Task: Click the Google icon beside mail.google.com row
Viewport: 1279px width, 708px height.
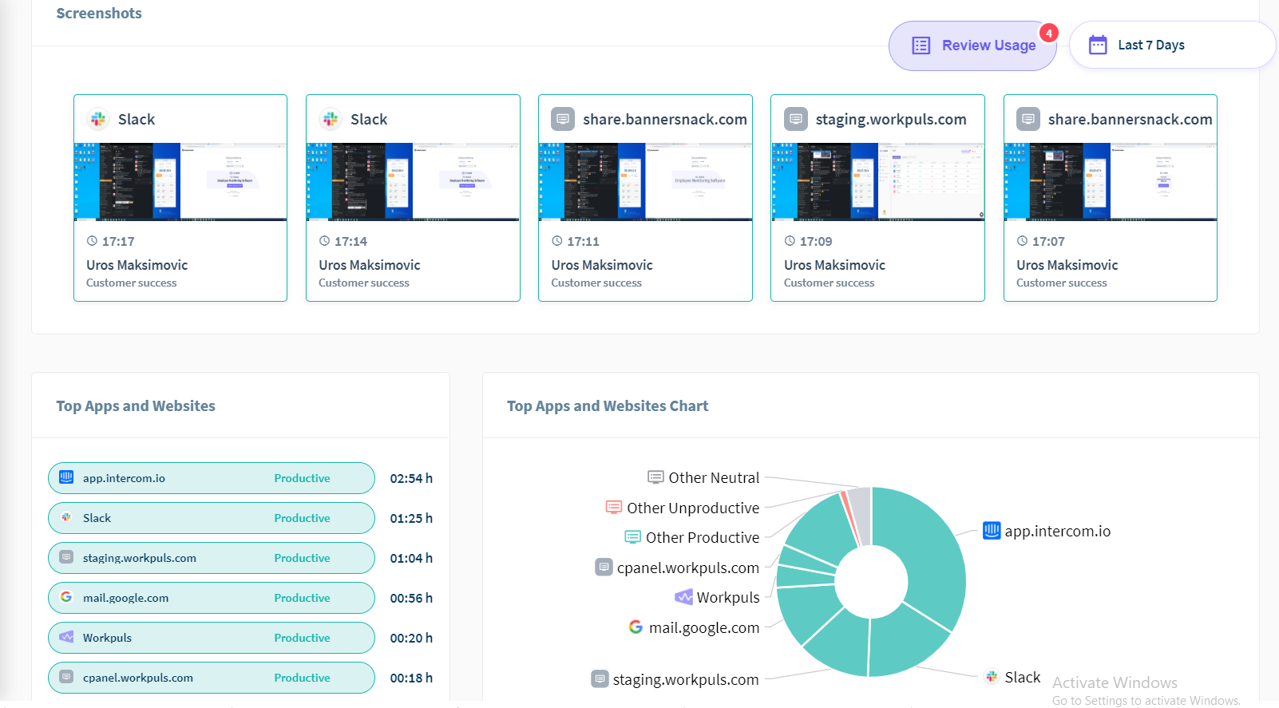Action: click(x=66, y=597)
